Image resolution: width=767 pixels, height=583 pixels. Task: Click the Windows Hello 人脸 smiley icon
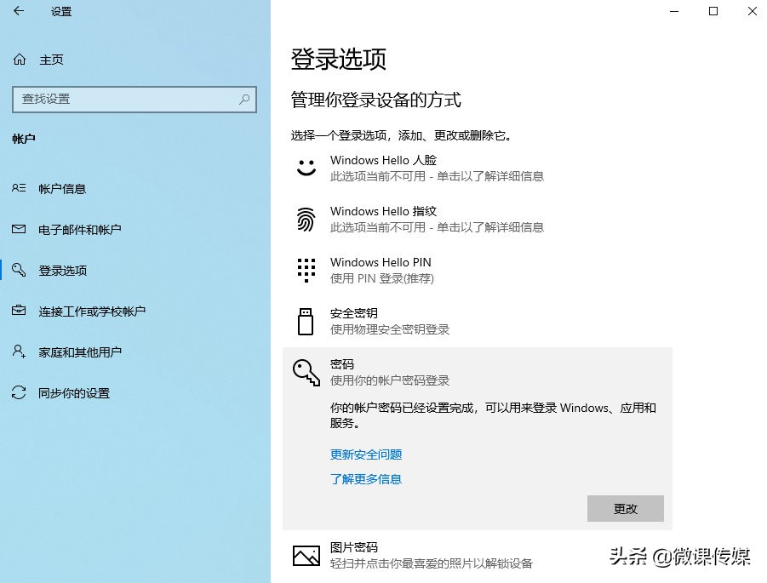pos(306,168)
